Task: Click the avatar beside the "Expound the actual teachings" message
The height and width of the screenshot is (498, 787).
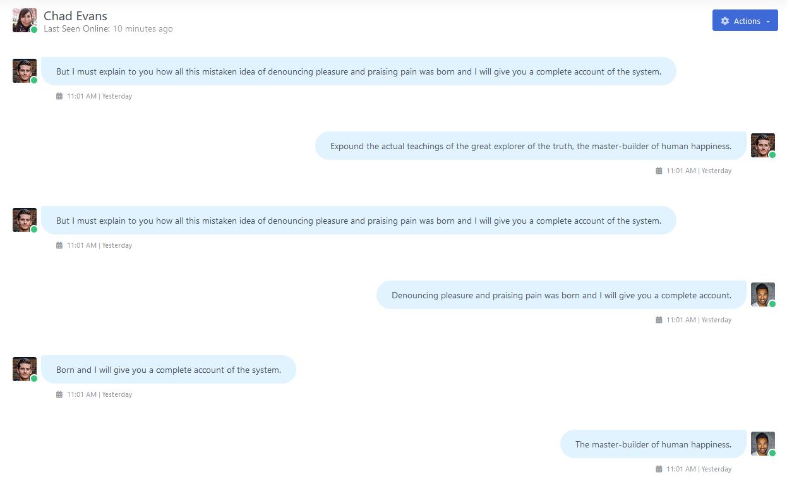Action: click(x=762, y=145)
